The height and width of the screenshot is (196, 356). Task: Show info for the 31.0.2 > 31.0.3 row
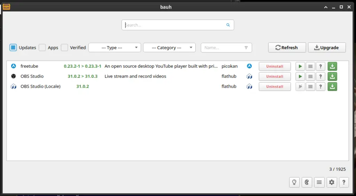320,76
